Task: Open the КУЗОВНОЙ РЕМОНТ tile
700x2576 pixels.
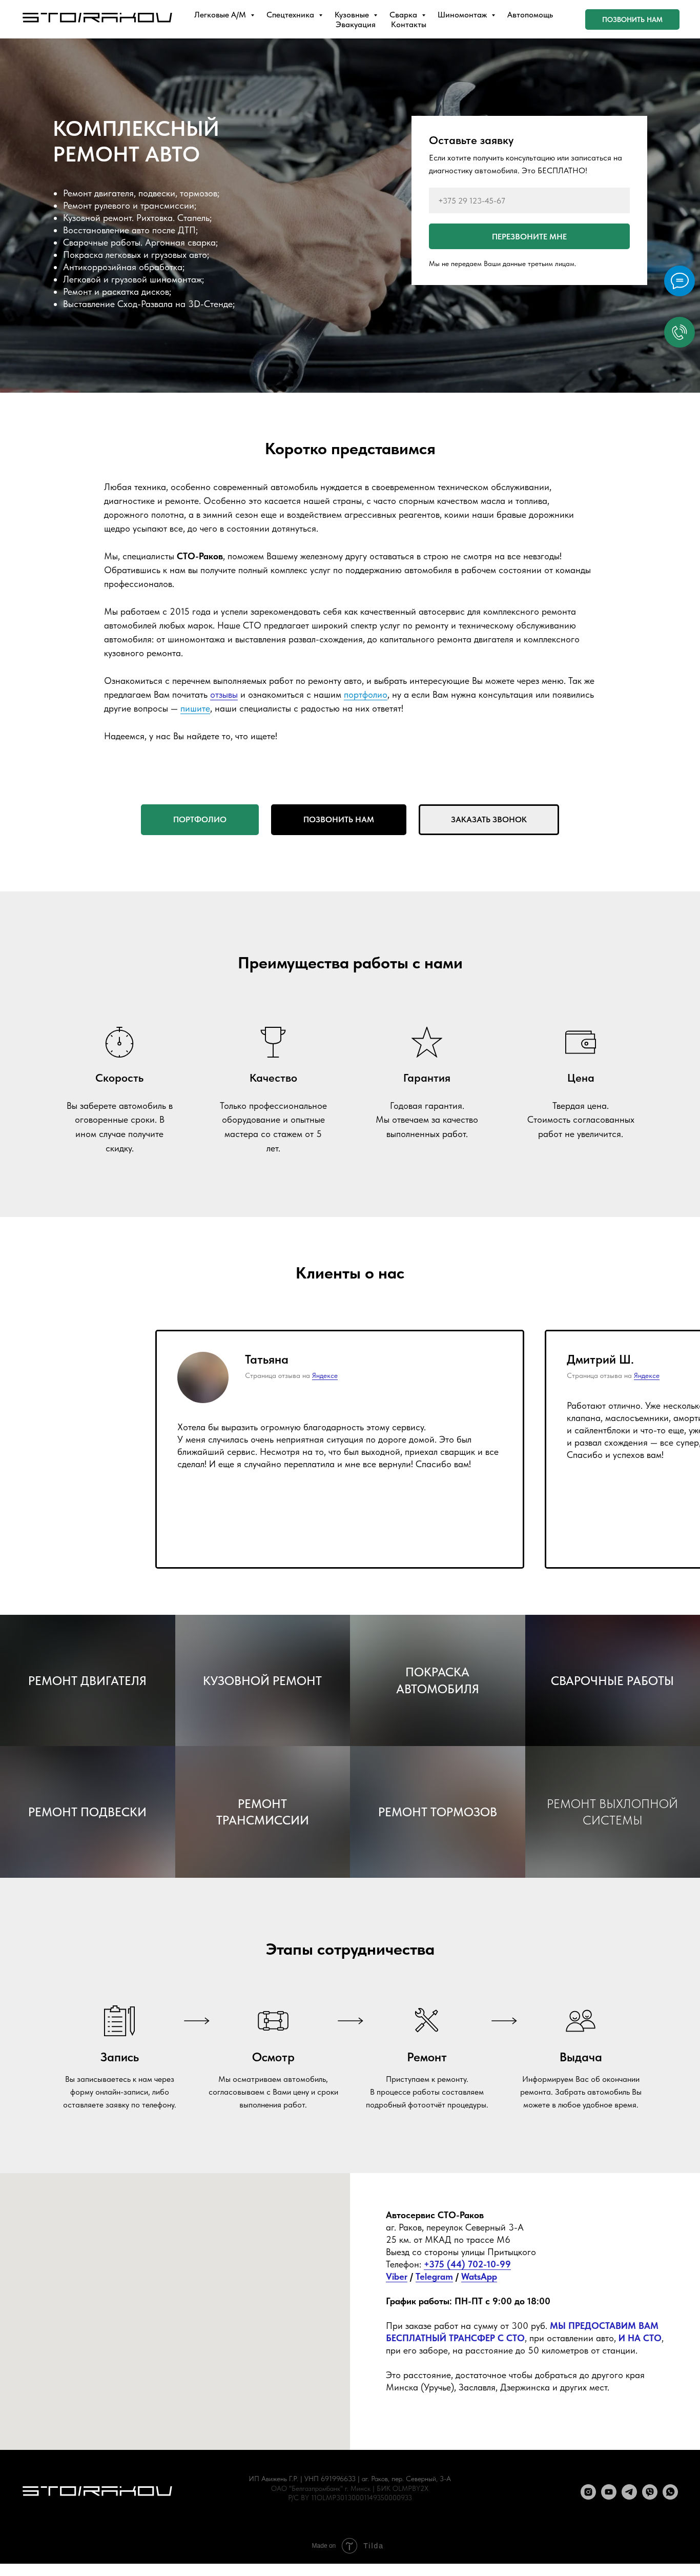Action: tap(262, 1680)
